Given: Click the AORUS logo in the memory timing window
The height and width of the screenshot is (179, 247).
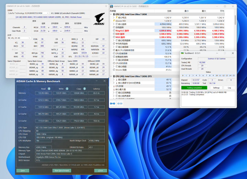Looking at the screenshot, I should pyautogui.click(x=99, y=19).
